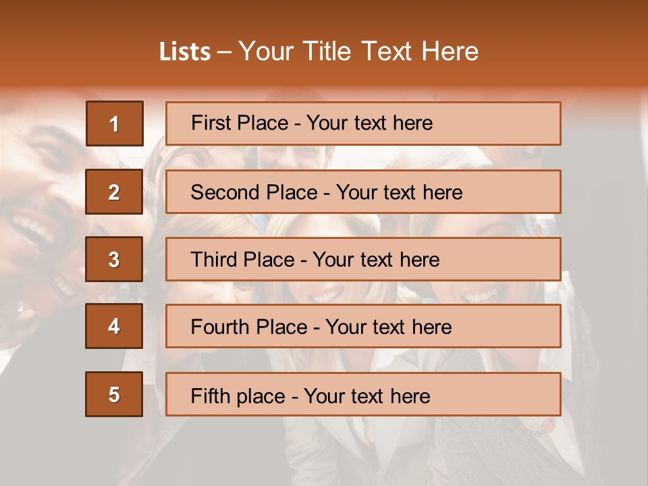
Task: Click the word Second in the second bar
Action: (x=225, y=192)
